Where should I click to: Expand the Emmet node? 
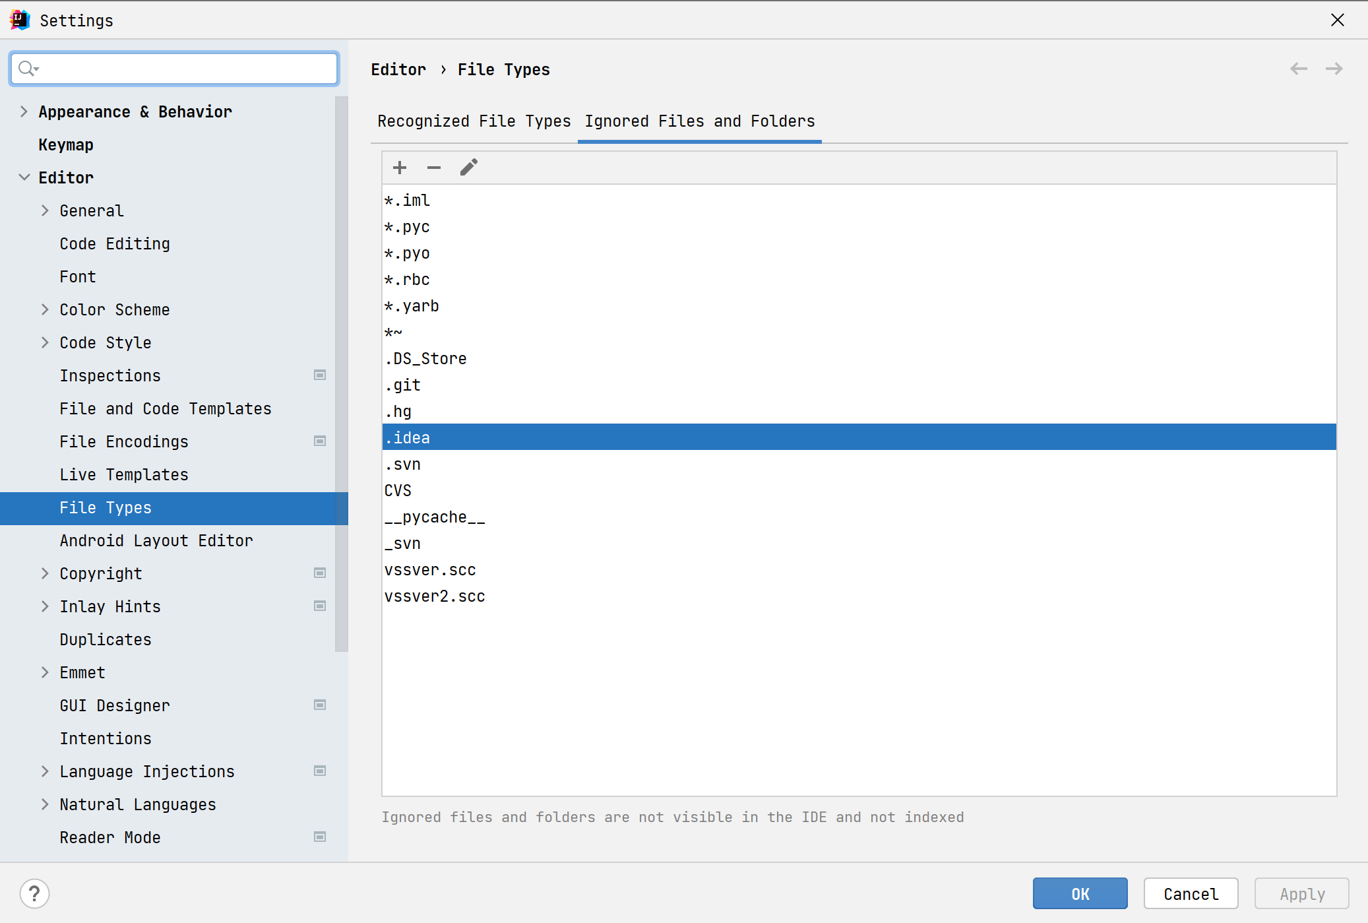click(x=45, y=672)
